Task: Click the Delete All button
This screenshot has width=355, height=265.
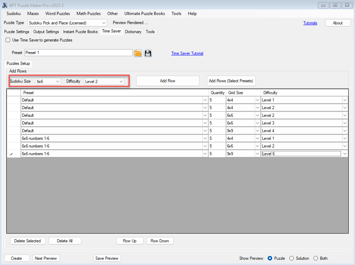Action: point(65,241)
